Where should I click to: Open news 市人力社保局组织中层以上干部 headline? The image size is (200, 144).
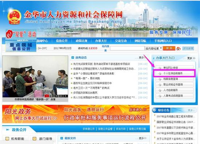coord(105,98)
